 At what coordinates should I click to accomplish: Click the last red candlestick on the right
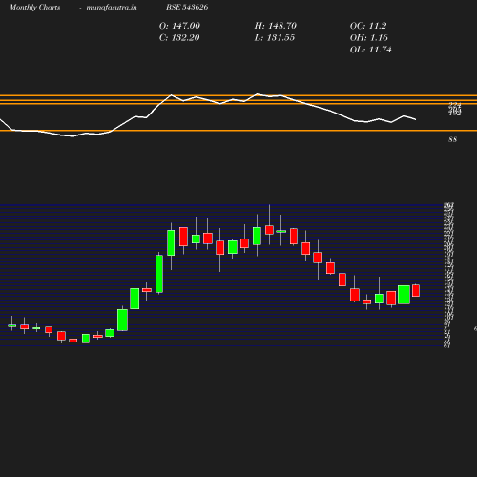tap(416, 291)
